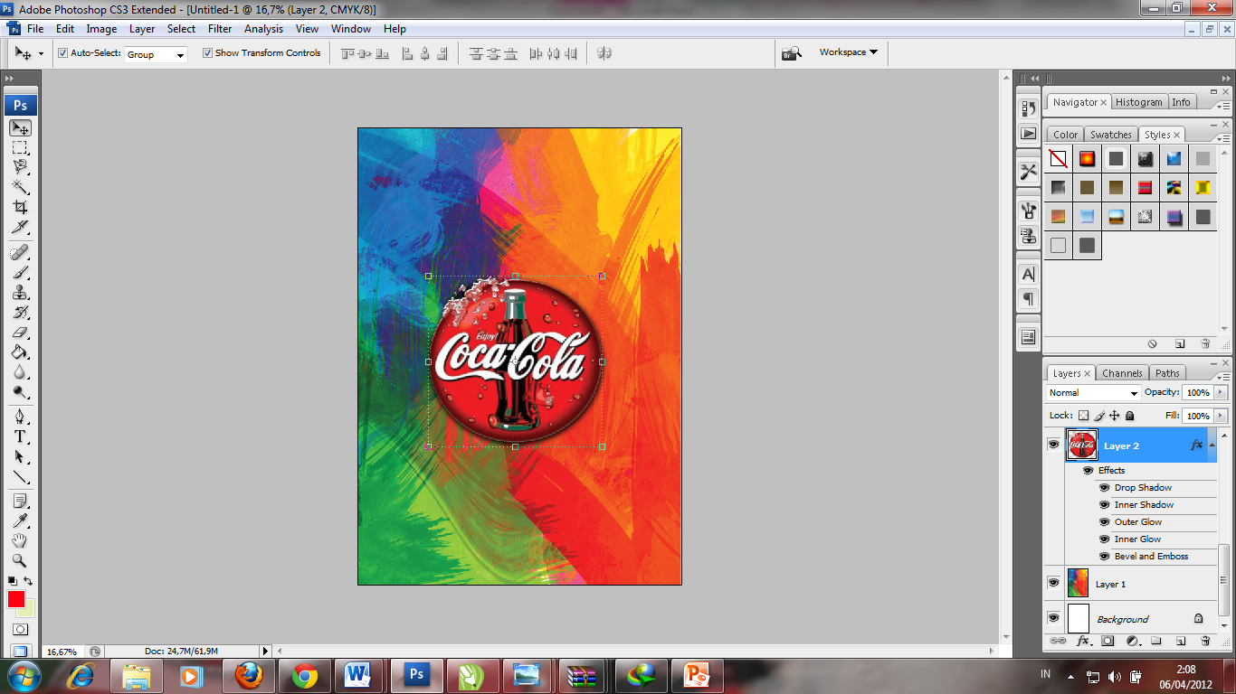Viewport: 1236px width, 694px height.
Task: Pick the Eyedropper tool
Action: coord(20,520)
